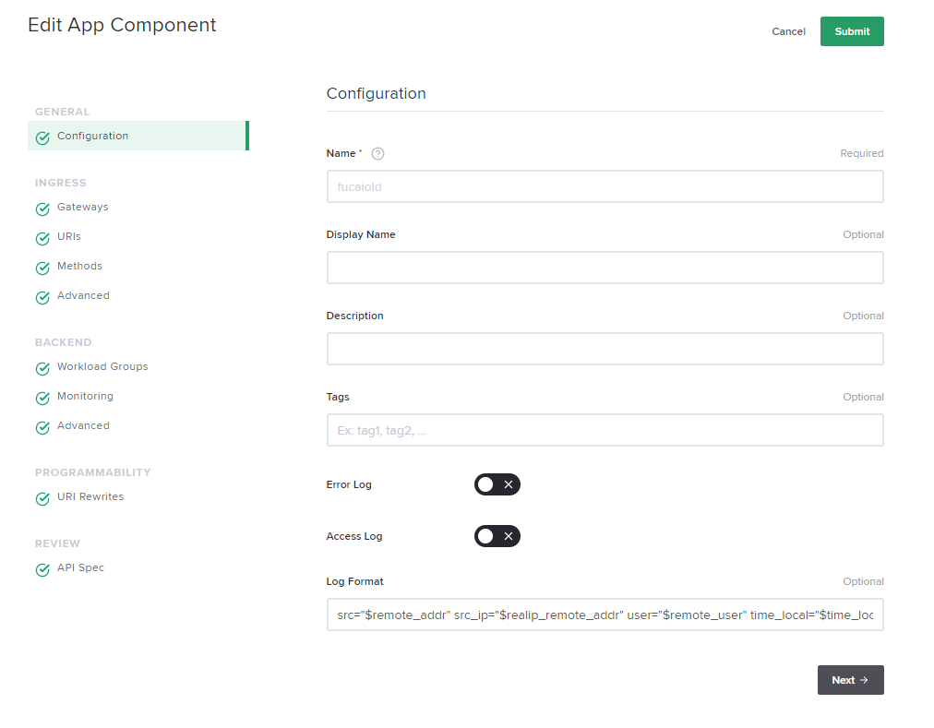Viewport: 934px width, 728px height.
Task: Click into the Description text box
Action: pos(605,349)
